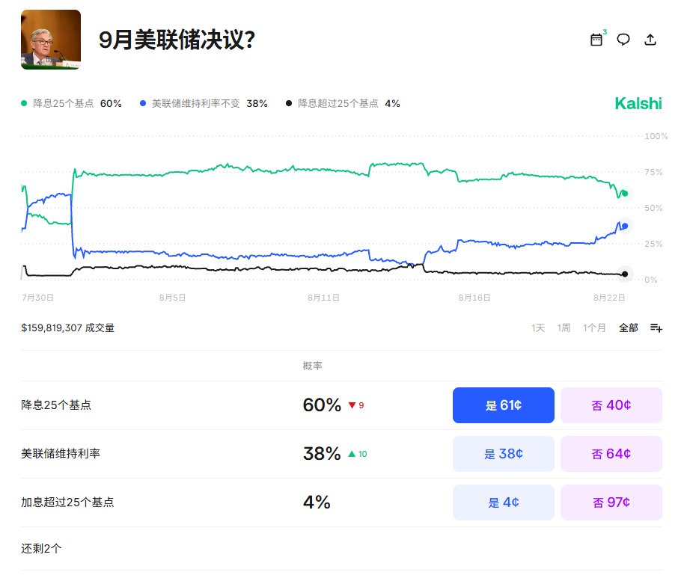Image resolution: width=684 pixels, height=587 pixels.
Task: Expand the 还剩2个 remaining options row
Action: [341, 549]
